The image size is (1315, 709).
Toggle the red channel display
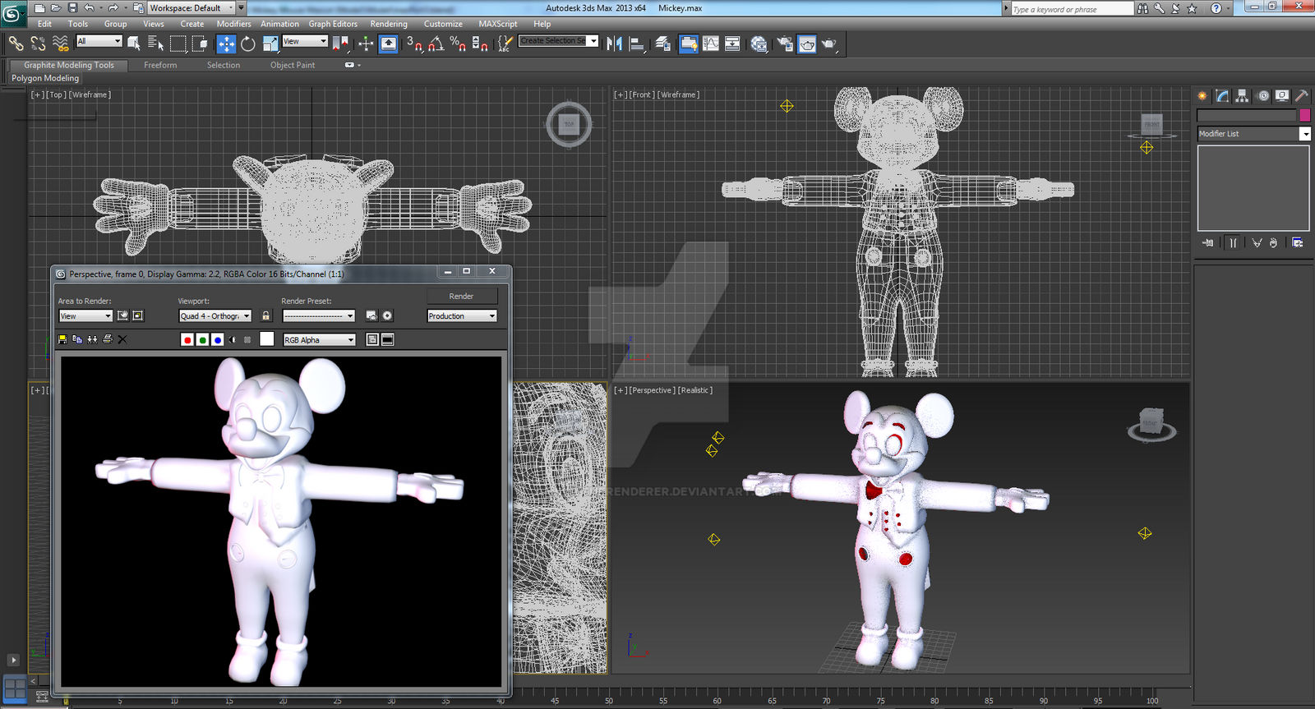pos(187,339)
